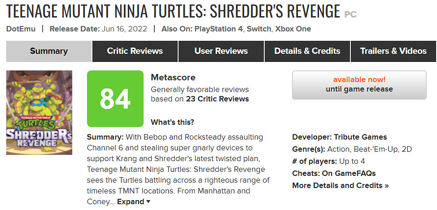Viewport: 437px width, 210px height.
Task: Click the green 84 Metascore box
Action: pos(115,99)
